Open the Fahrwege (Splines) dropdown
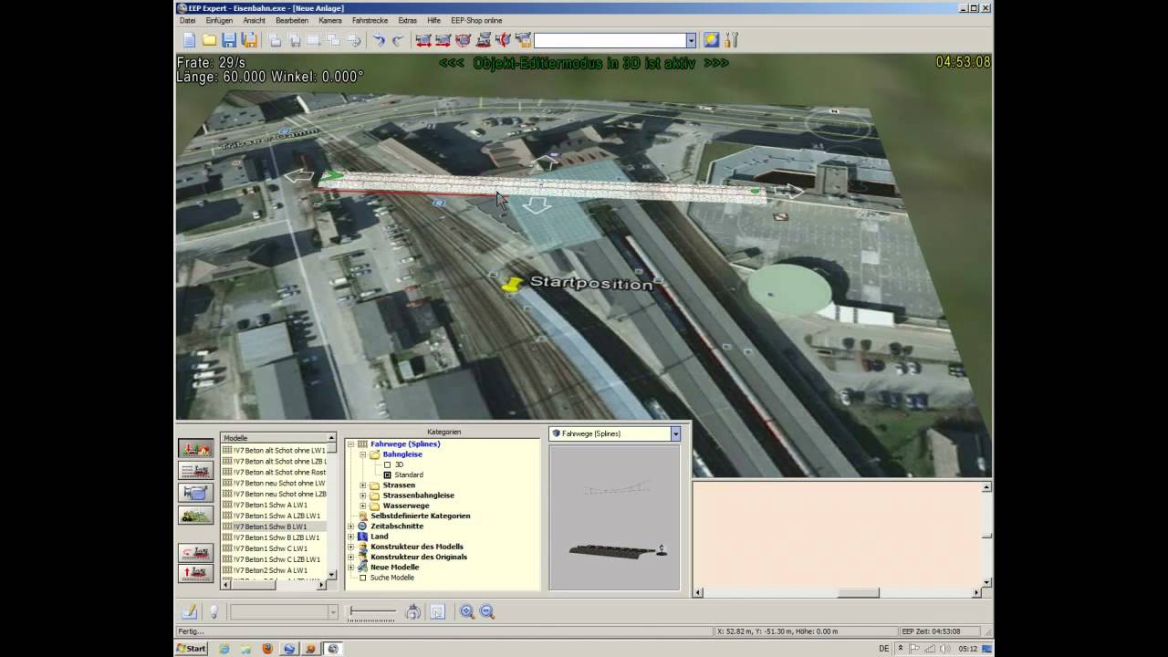The width and height of the screenshot is (1168, 657). tap(675, 434)
